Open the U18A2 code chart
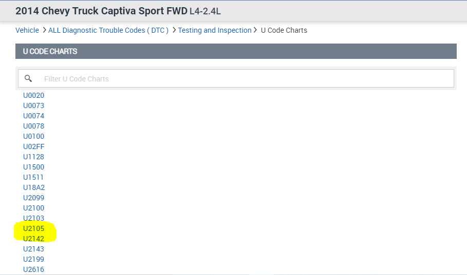Screen dimensions: 467x275 [x=34, y=187]
